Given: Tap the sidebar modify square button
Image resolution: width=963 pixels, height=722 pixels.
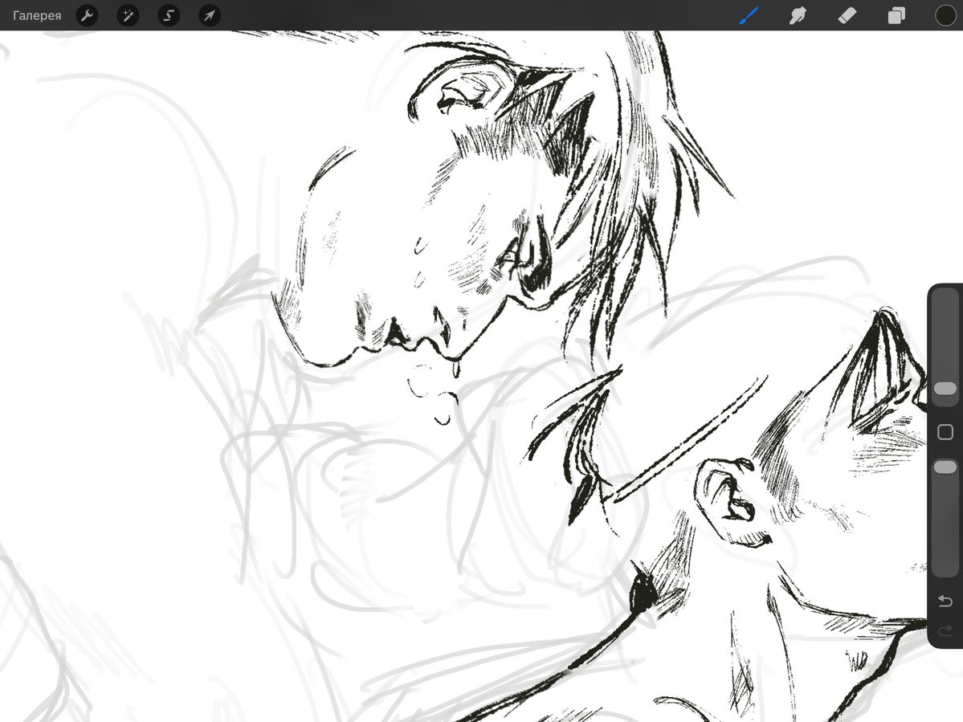Looking at the screenshot, I should [945, 432].
